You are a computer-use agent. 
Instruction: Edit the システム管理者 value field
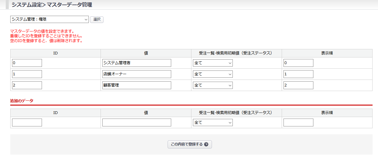pos(136,63)
